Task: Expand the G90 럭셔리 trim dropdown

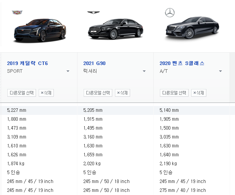Action: point(144,71)
